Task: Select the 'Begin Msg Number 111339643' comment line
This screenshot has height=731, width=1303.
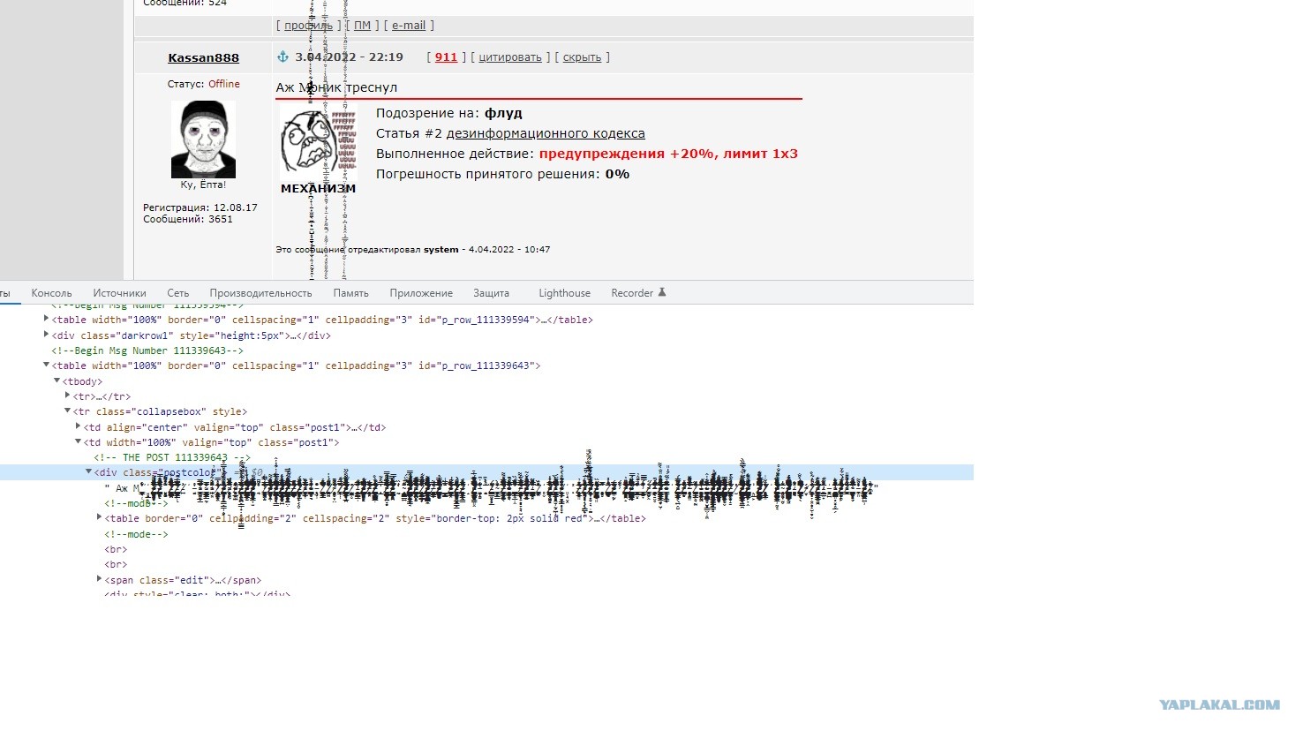Action: pyautogui.click(x=147, y=350)
